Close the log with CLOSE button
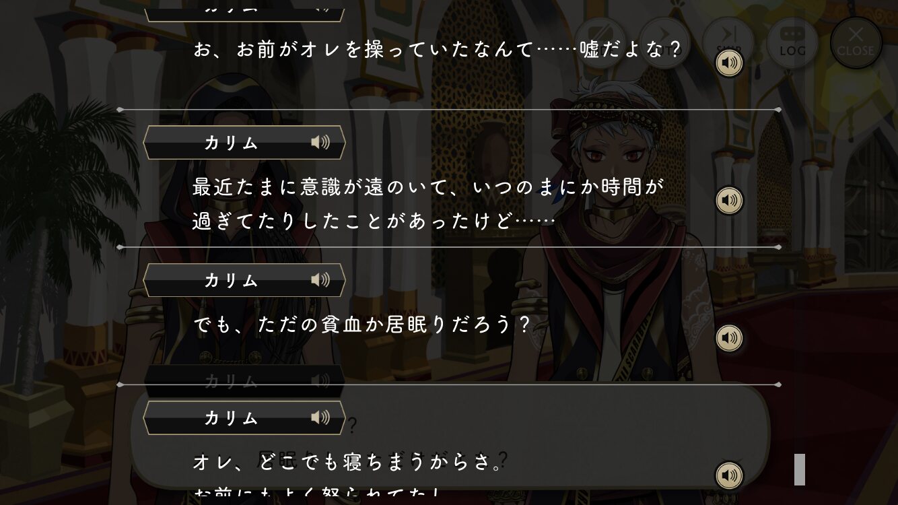The height and width of the screenshot is (505, 898). pyautogui.click(x=856, y=43)
